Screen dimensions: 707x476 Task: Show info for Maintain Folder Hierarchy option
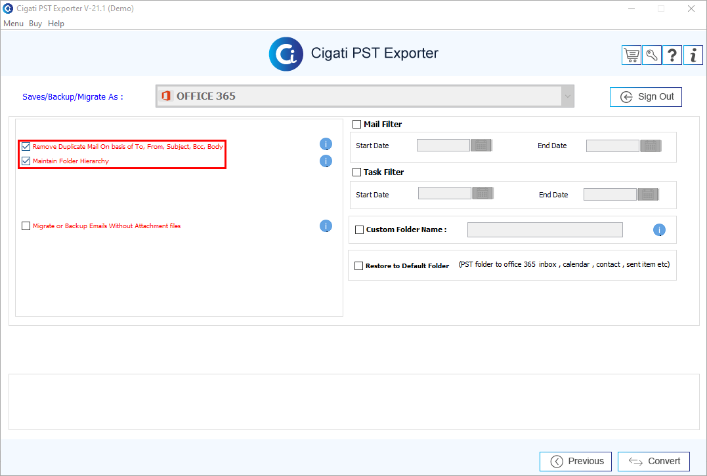click(326, 161)
